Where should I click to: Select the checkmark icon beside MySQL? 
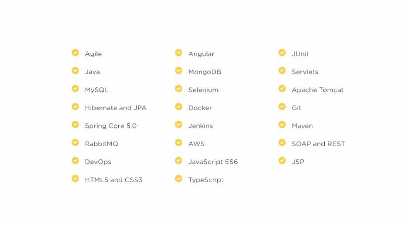click(75, 89)
